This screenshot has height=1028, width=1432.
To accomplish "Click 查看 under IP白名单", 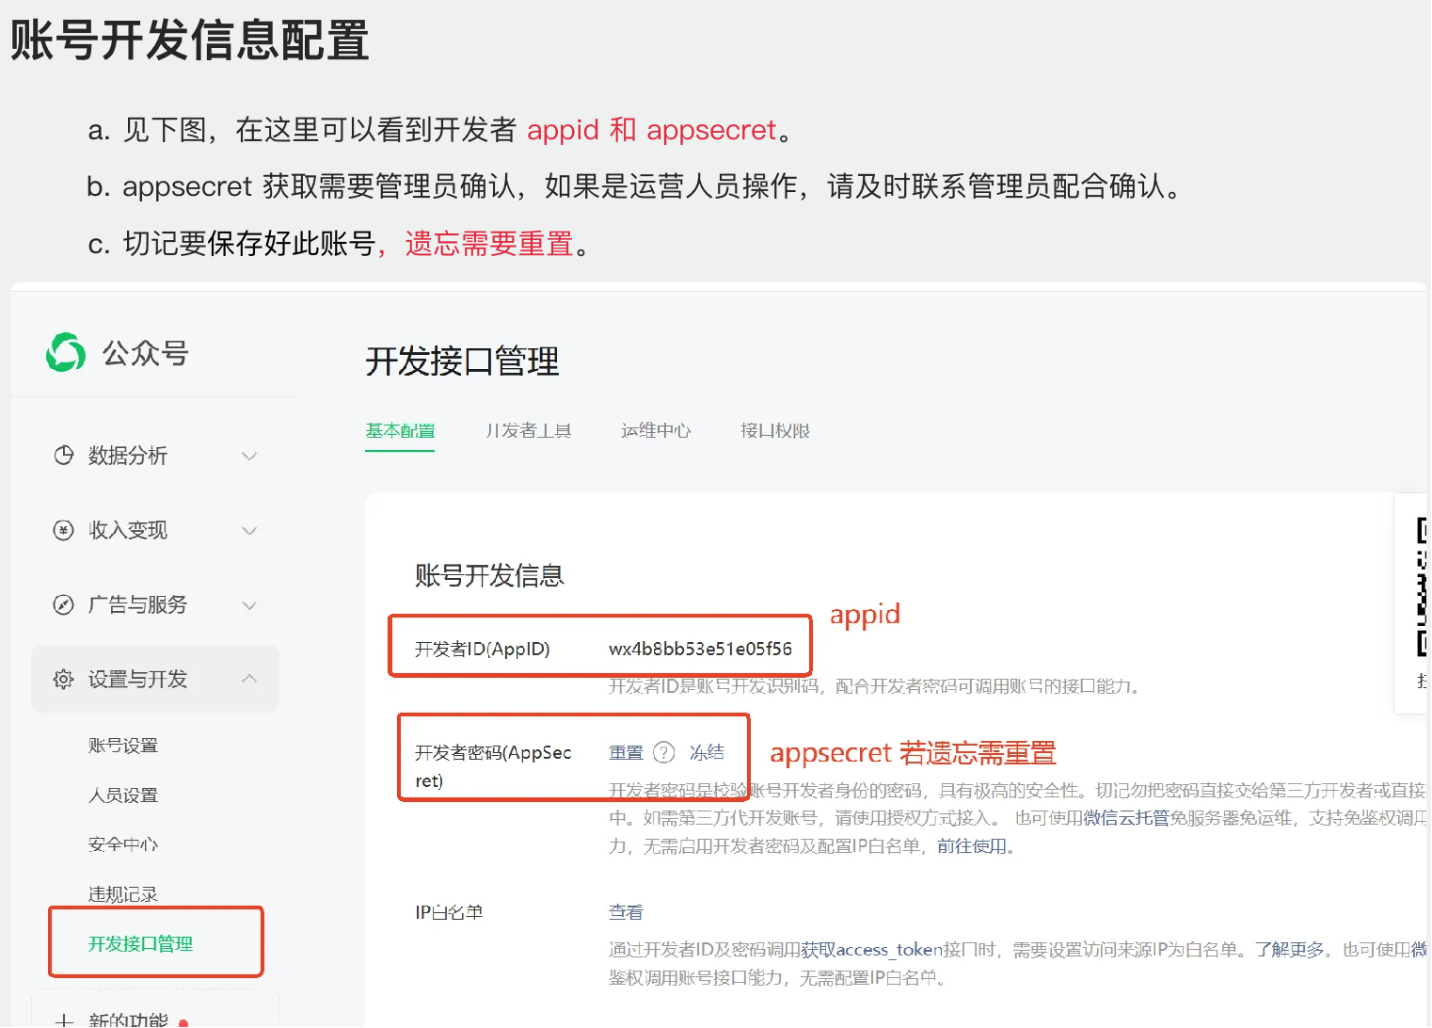I will [x=625, y=911].
